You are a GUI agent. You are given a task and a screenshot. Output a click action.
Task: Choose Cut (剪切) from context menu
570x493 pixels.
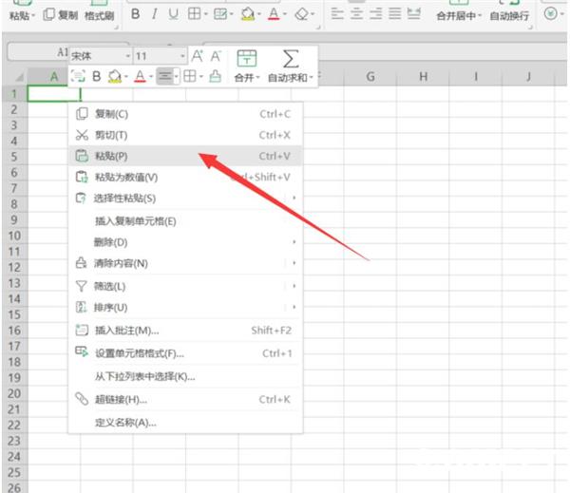pyautogui.click(x=185, y=135)
